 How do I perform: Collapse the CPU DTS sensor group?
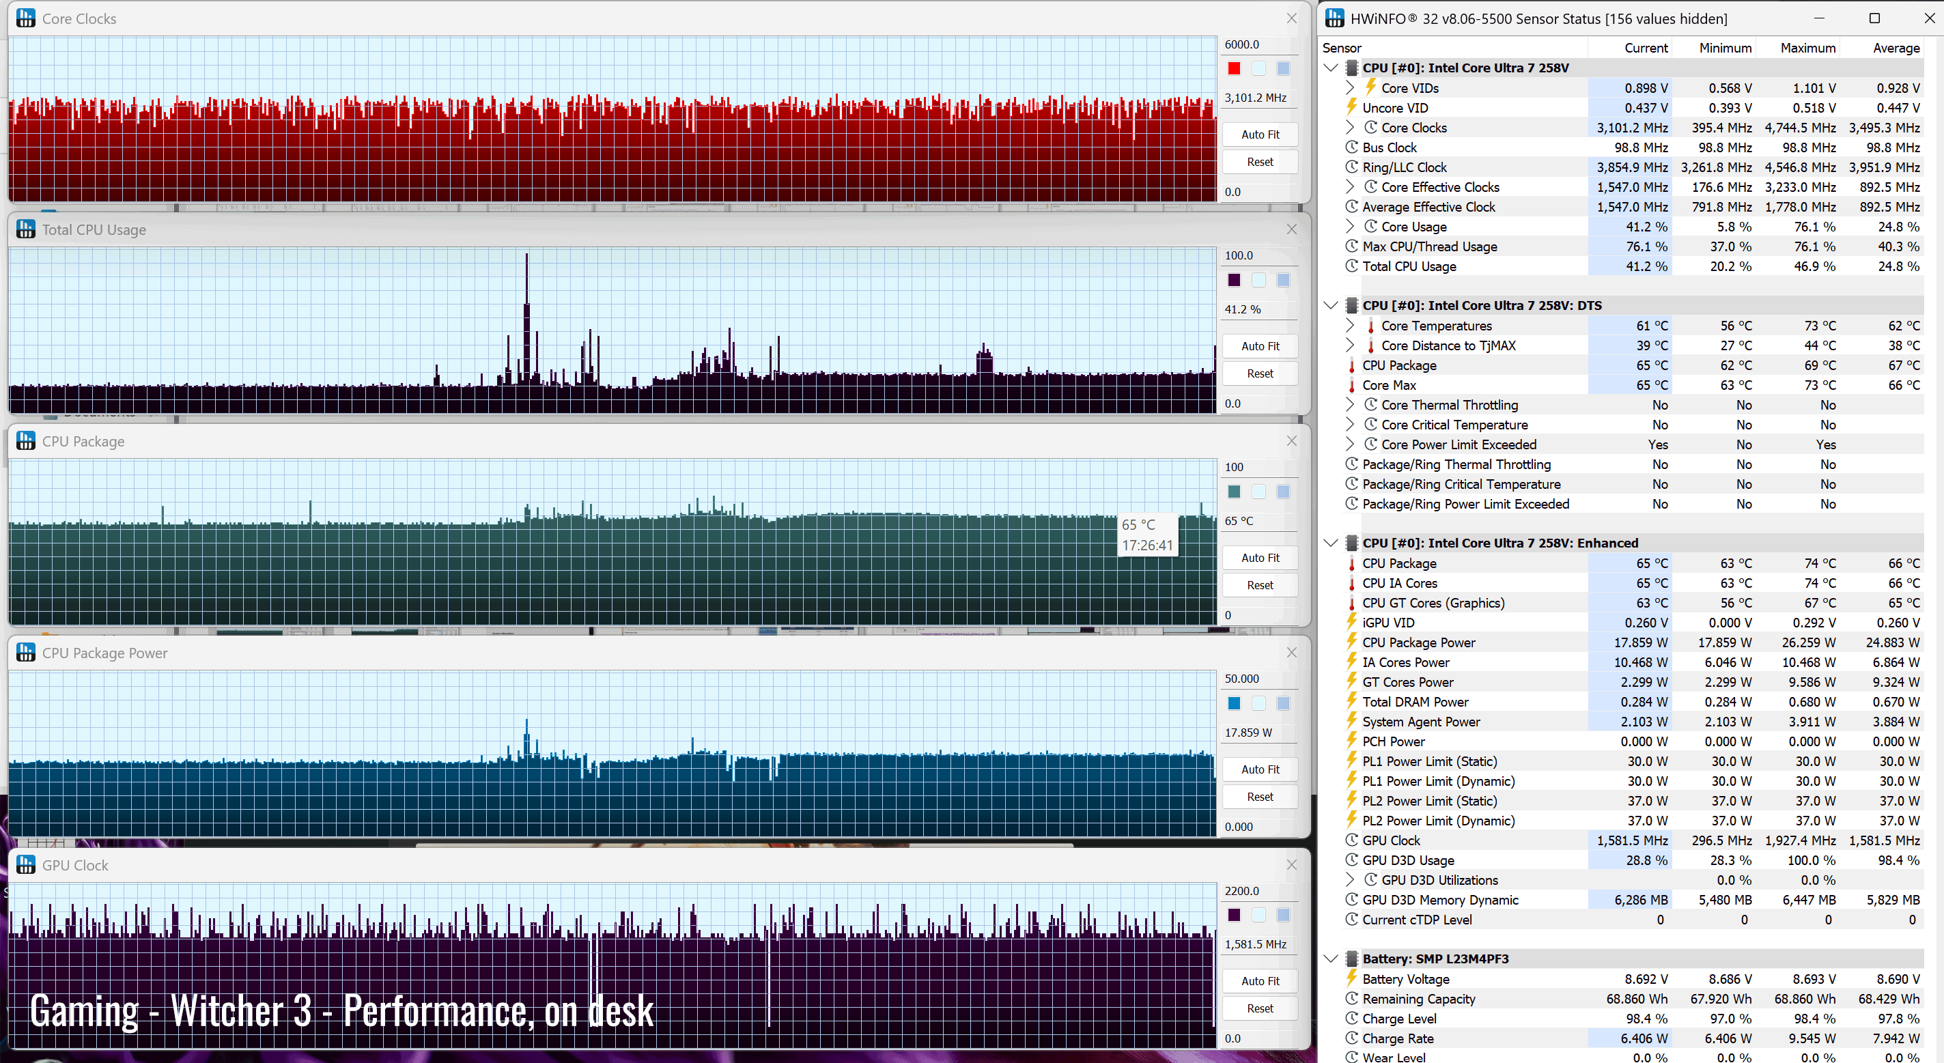pos(1332,306)
